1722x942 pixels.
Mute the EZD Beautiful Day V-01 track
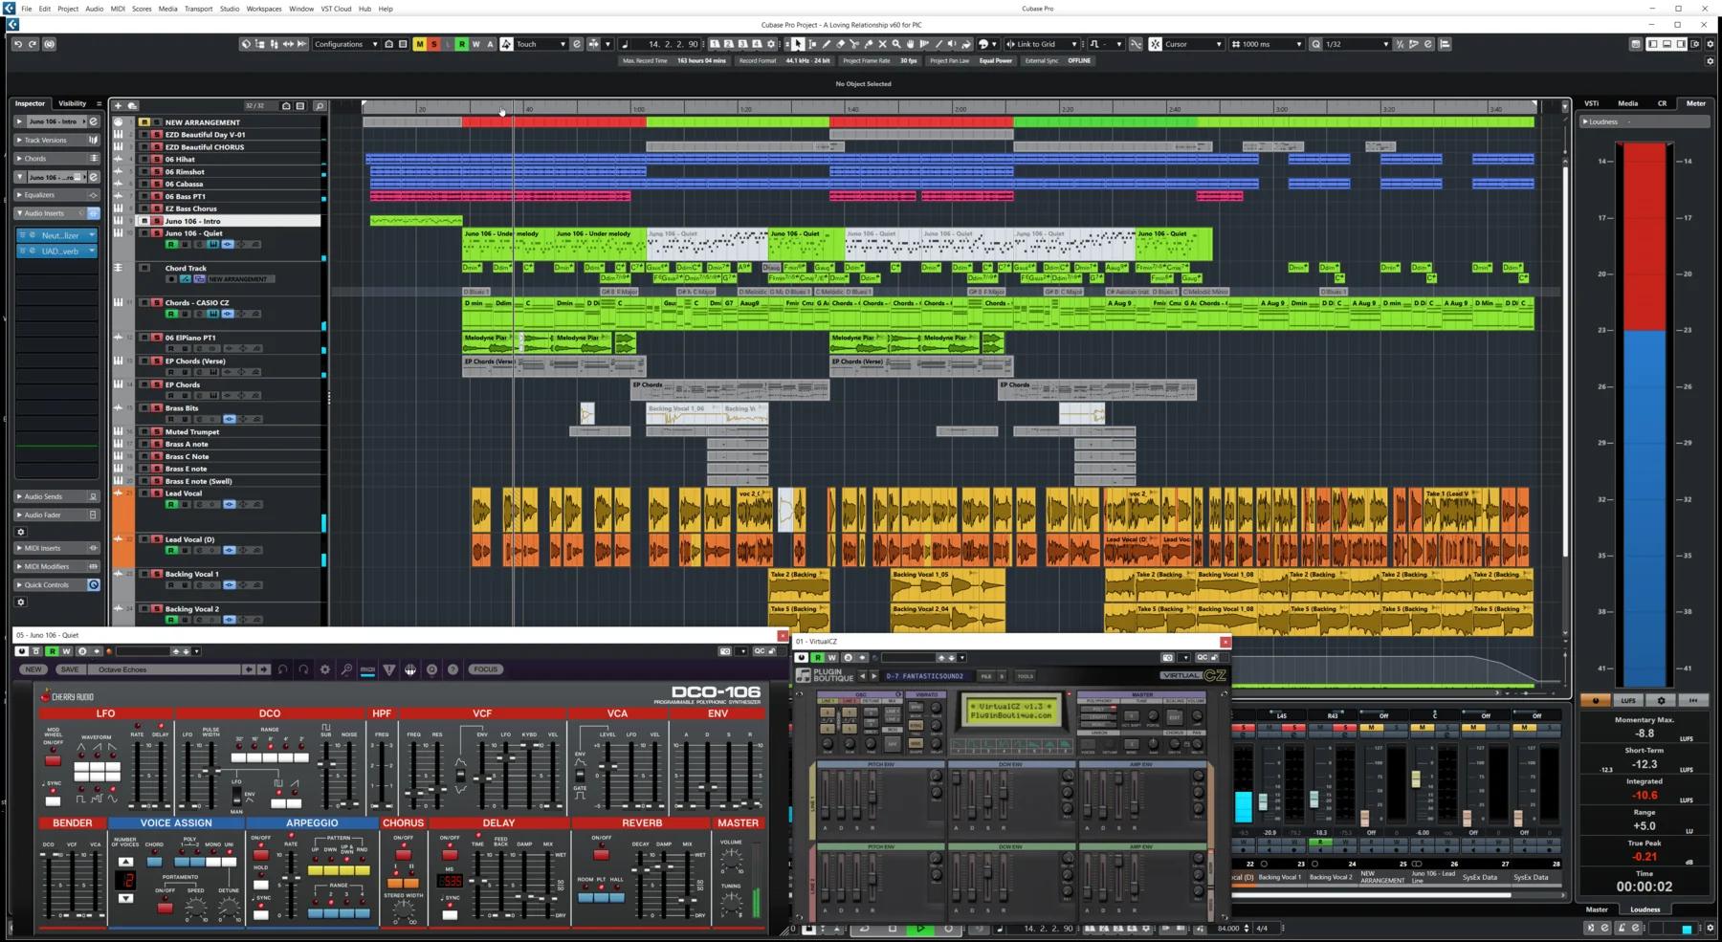(x=144, y=134)
